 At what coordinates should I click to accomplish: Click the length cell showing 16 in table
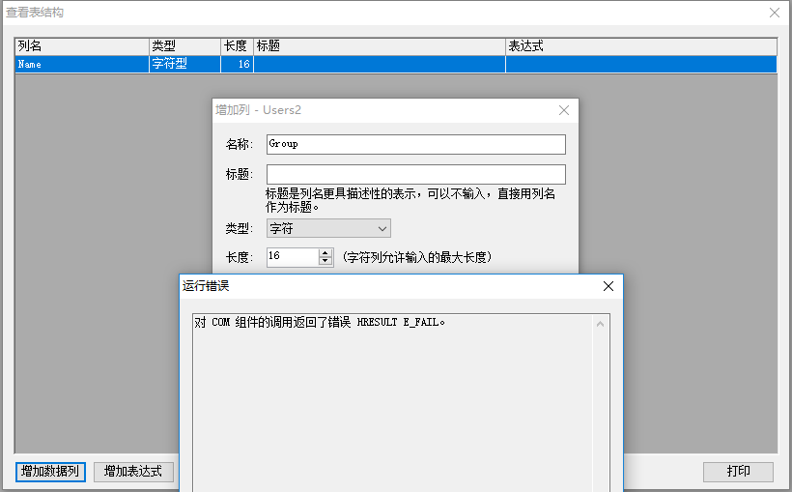coord(237,64)
